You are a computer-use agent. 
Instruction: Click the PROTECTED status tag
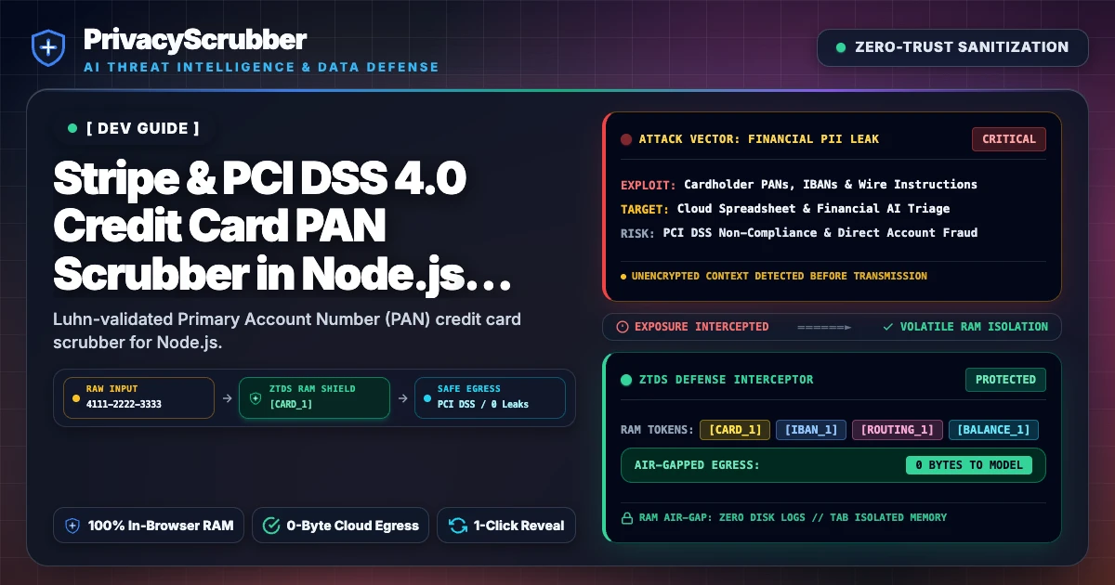(1005, 380)
